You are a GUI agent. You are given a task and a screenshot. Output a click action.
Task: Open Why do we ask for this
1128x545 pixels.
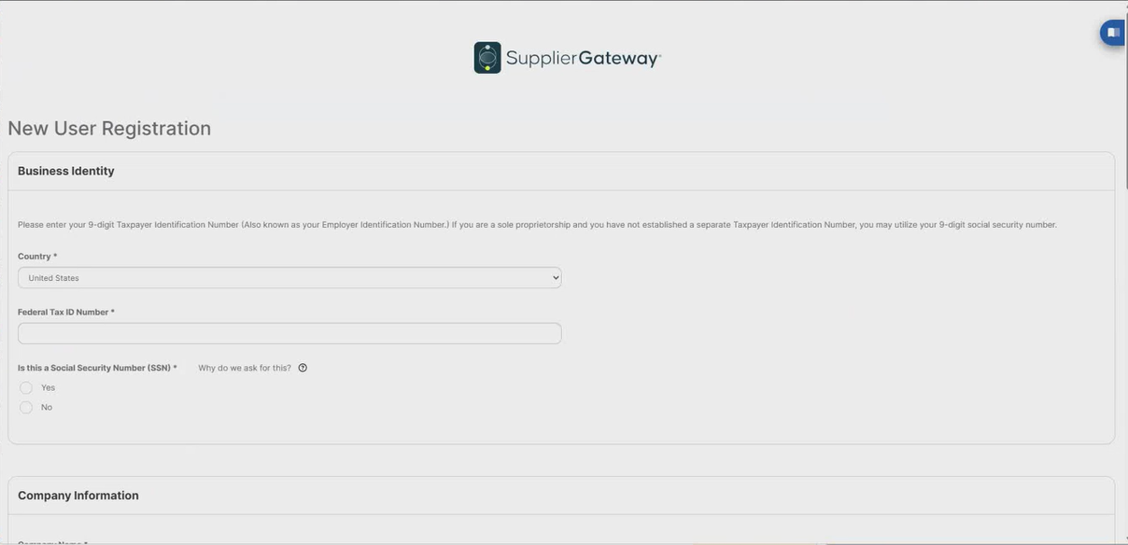pos(244,368)
